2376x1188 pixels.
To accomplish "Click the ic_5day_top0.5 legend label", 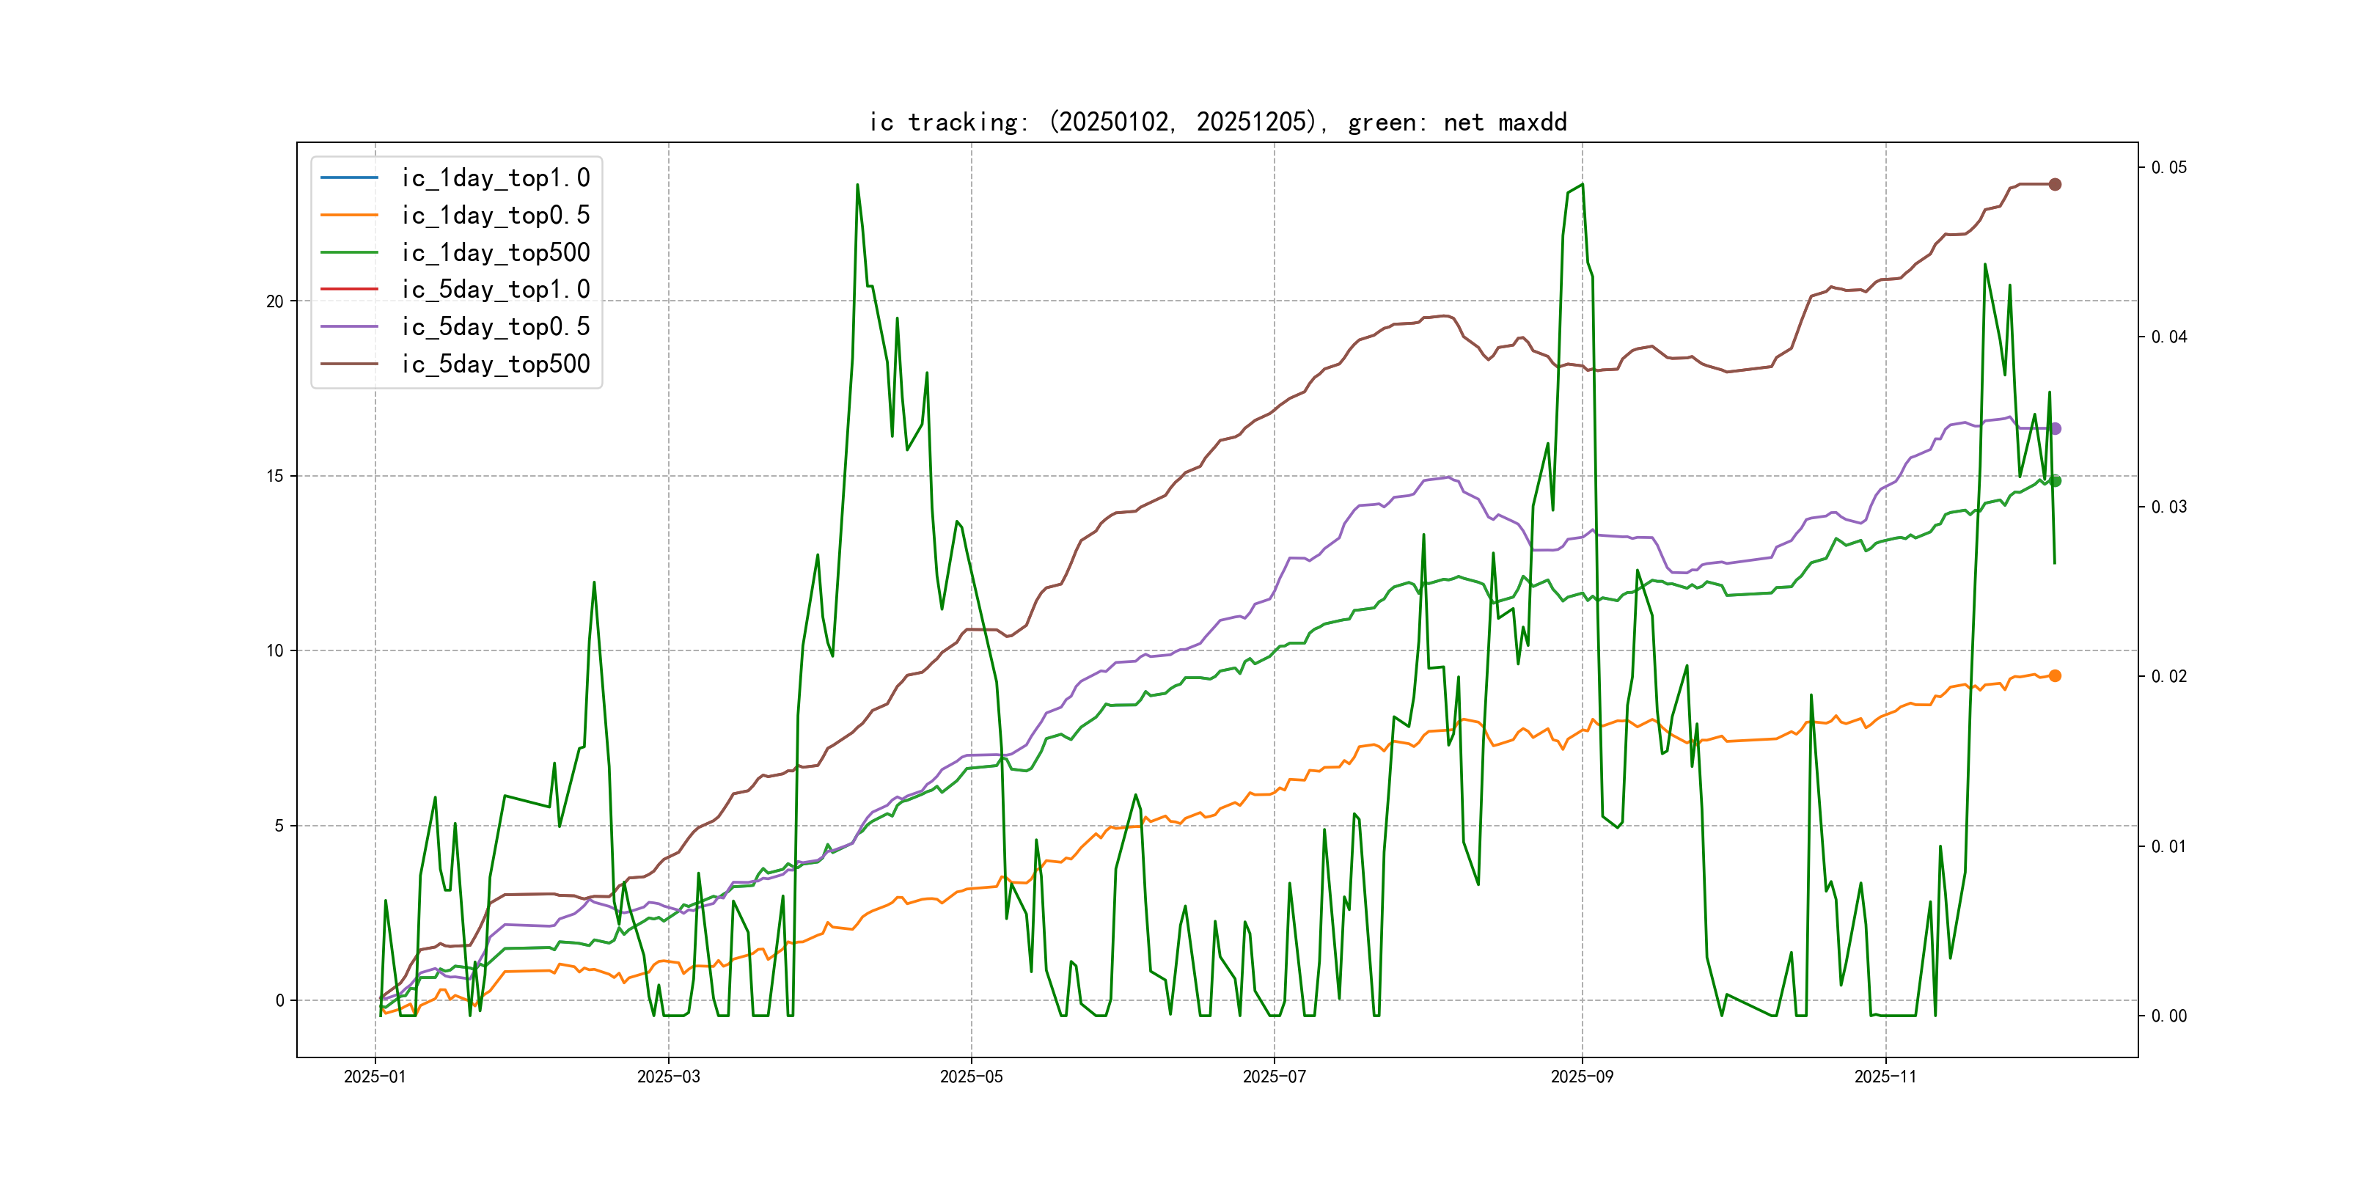I will click(495, 326).
